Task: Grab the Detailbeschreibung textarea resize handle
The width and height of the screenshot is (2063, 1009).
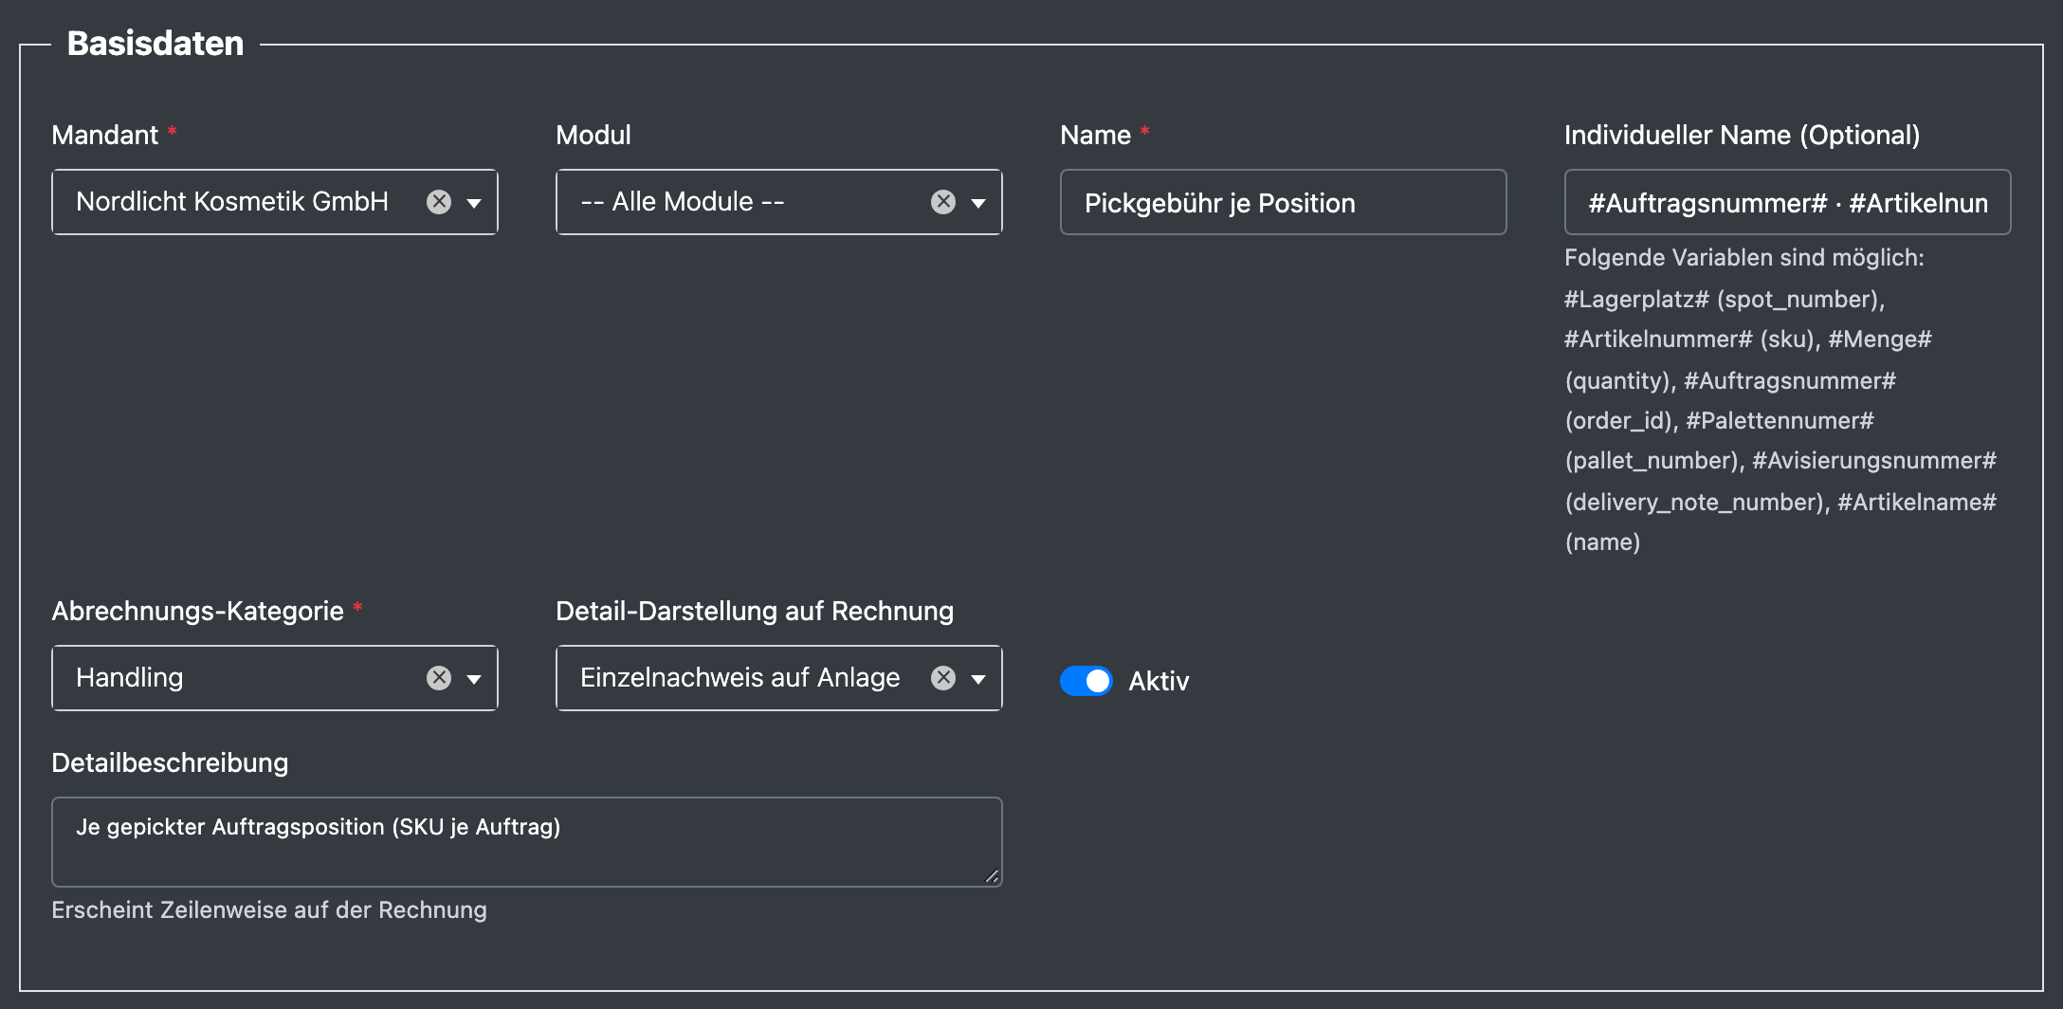Action: (992, 876)
